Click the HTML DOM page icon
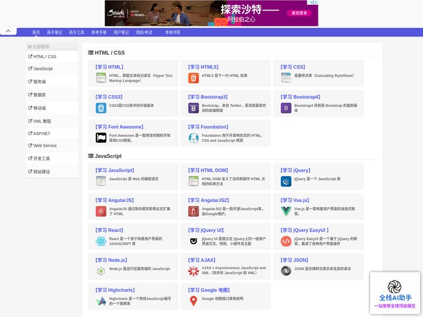423x317 pixels. point(193,181)
